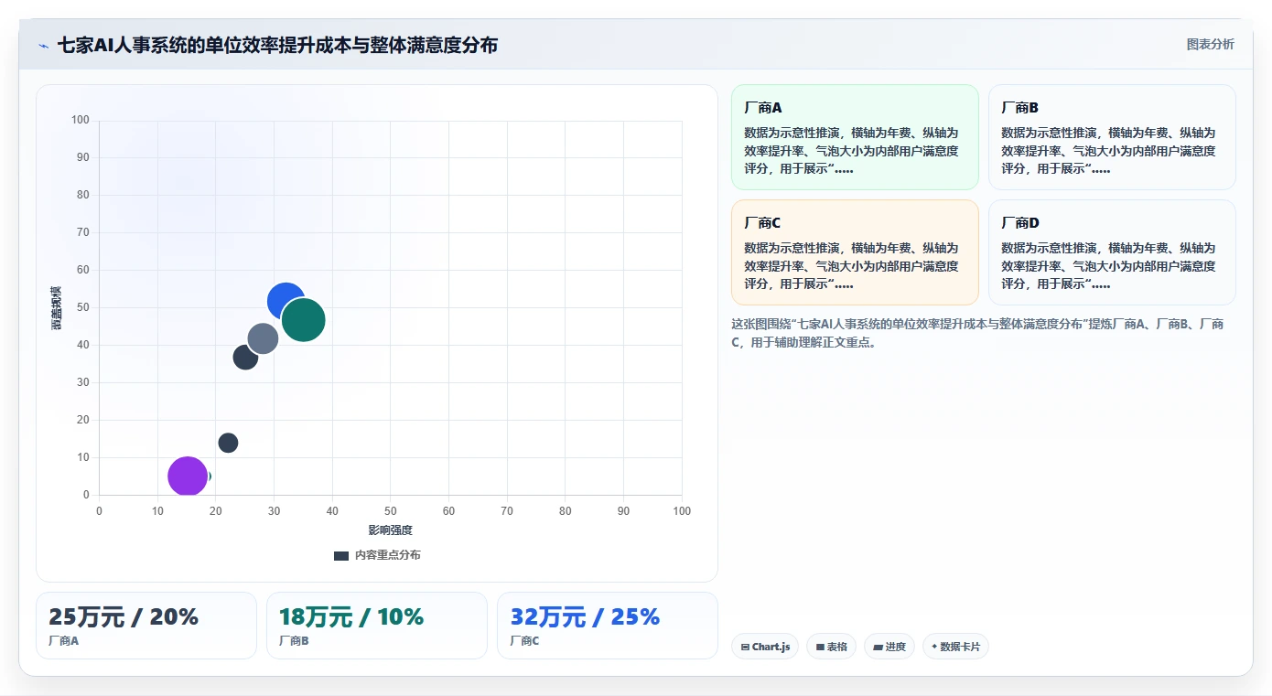Select the teal green bubble in the chart
This screenshot has height=696, width=1272.
[x=304, y=320]
